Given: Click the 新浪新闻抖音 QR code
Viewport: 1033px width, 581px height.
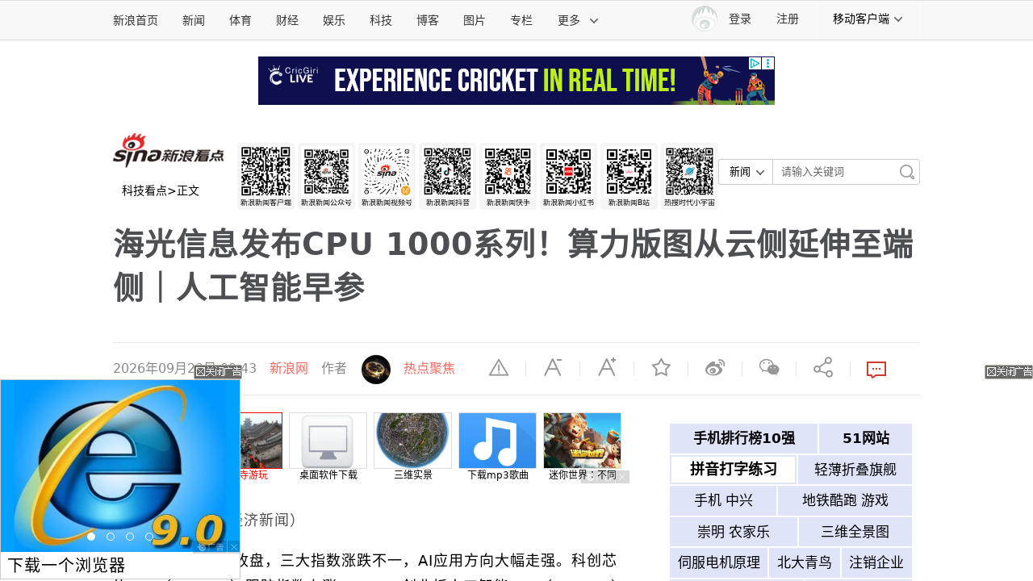Looking at the screenshot, I should pyautogui.click(x=447, y=172).
